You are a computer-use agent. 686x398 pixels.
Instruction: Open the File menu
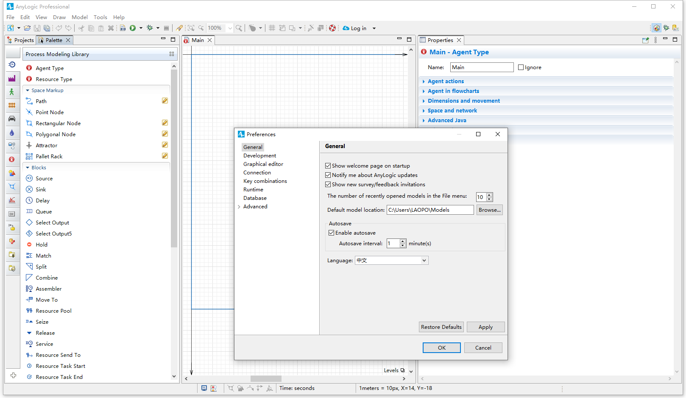(x=11, y=17)
